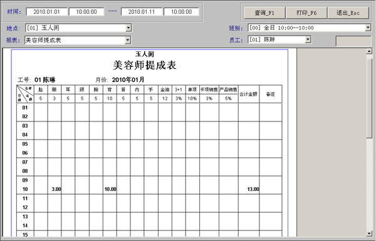The height and width of the screenshot is (241, 376).
Task: Click the 备注 column header
Action: coord(271,94)
